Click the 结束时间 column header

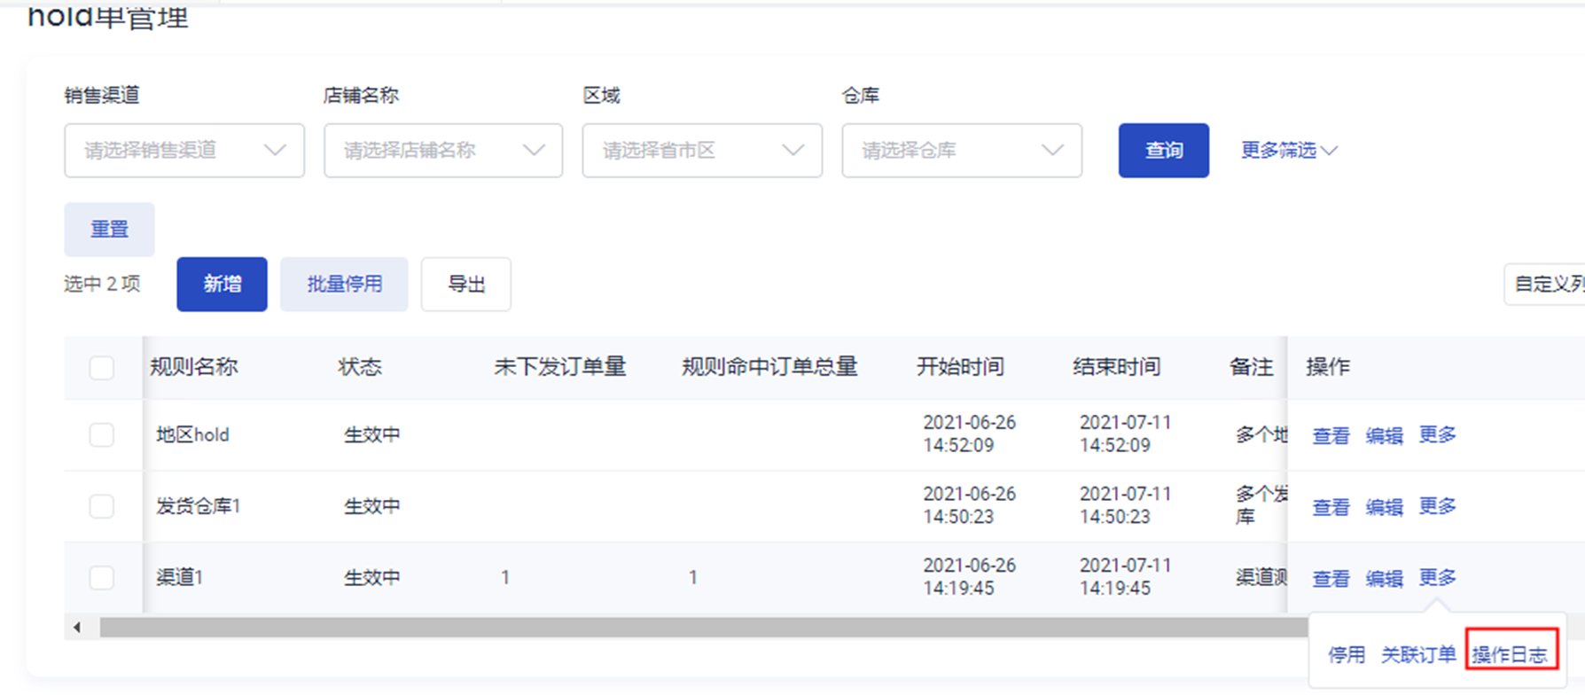tap(1117, 367)
